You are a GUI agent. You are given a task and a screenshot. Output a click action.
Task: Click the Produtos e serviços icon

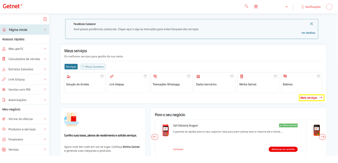pos(4,129)
